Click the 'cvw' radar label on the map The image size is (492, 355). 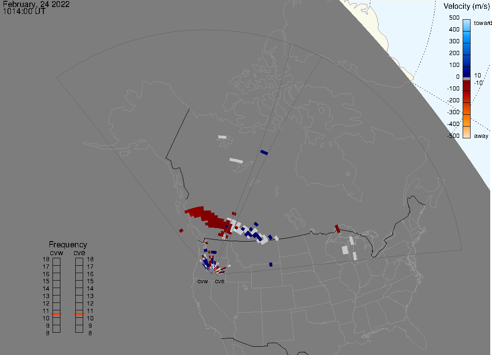[x=203, y=281]
